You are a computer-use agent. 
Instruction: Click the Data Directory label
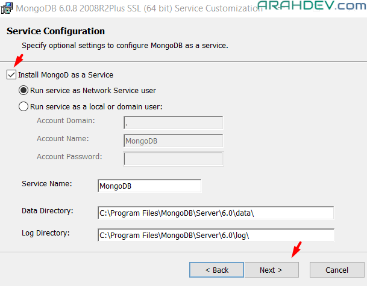tap(47, 211)
